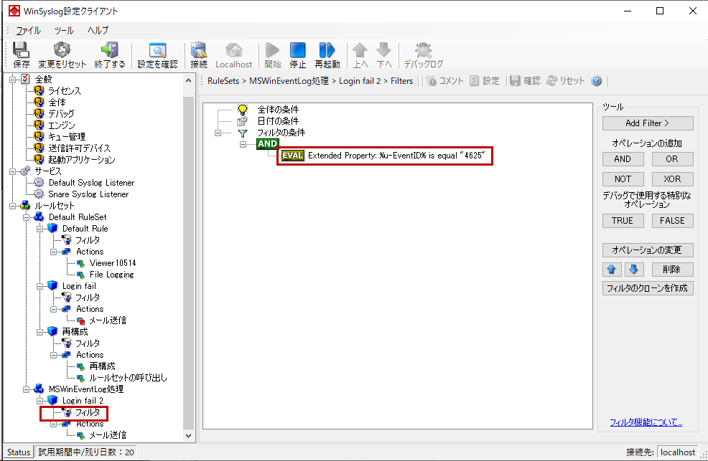Click the tree panel scroll up arrow
Image resolution: width=708 pixels, height=461 pixels.
coord(189,81)
